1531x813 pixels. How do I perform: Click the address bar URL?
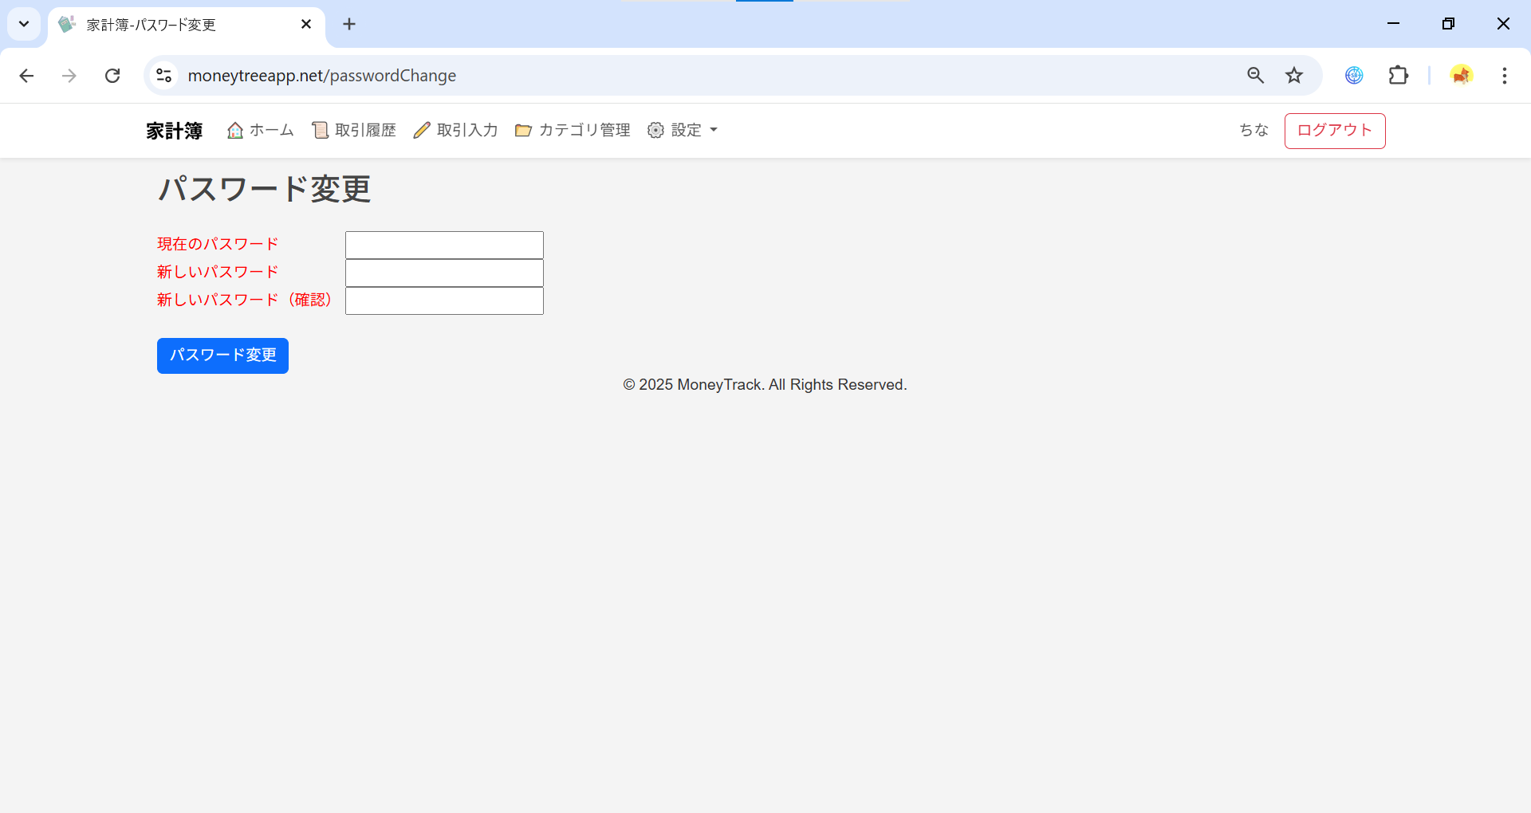322,76
